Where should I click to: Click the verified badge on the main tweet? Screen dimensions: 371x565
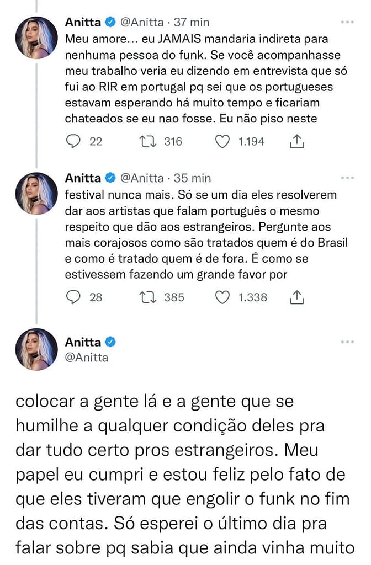(x=110, y=342)
